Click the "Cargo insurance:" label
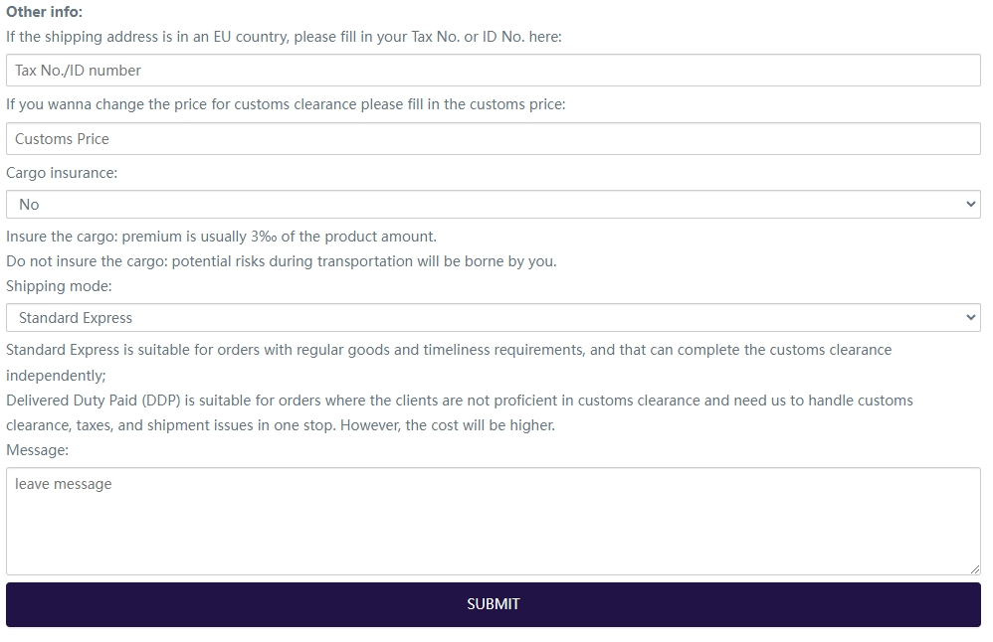This screenshot has height=642, width=993. (62, 173)
